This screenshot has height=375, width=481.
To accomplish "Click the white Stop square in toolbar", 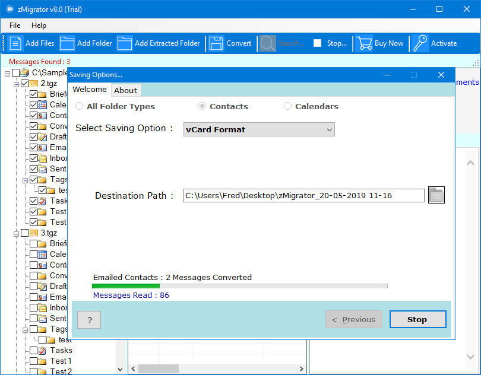I will (318, 43).
